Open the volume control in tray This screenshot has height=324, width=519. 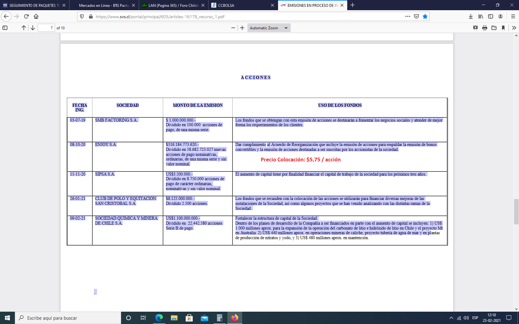(466, 318)
